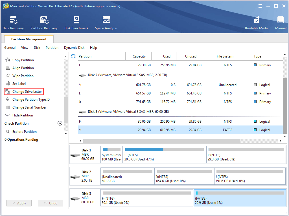Screen dimensions: 289x216
Task: Launch Partition Recovery
Action: [44, 23]
